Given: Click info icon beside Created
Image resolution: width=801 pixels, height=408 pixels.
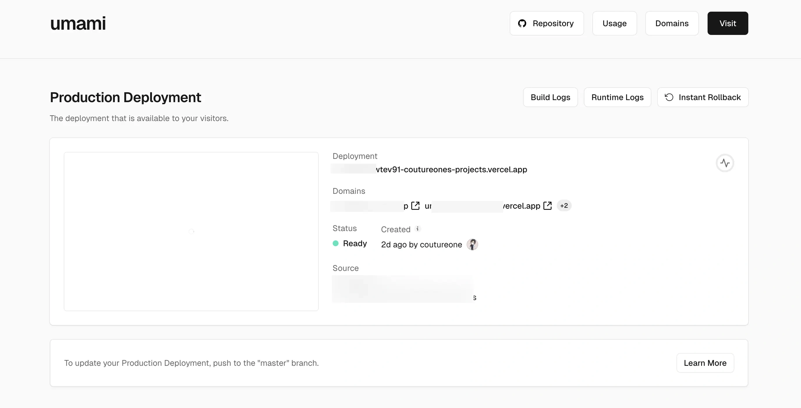Looking at the screenshot, I should point(418,228).
